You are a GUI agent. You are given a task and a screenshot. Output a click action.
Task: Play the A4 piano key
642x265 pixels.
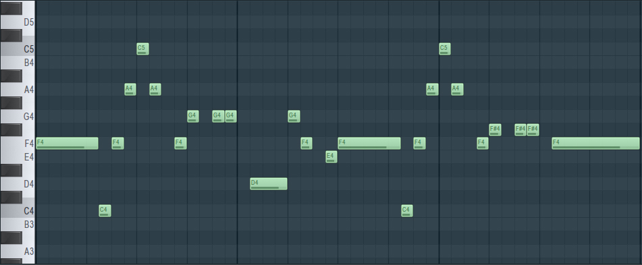(x=17, y=90)
